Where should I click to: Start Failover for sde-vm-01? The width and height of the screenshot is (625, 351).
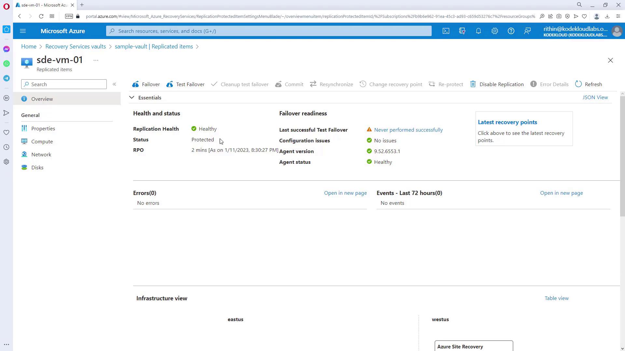pos(146,84)
